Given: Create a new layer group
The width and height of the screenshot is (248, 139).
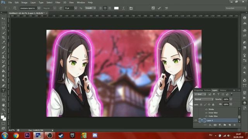Looking at the screenshot, I should [x=225, y=125].
